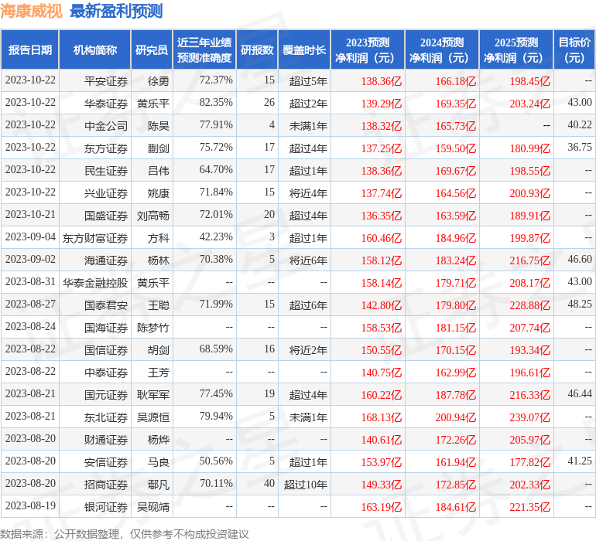Image resolution: width=596 pixels, height=541 pixels.
Task: Click the 239.07亿 2025 profit forecast
Action: tap(530, 417)
